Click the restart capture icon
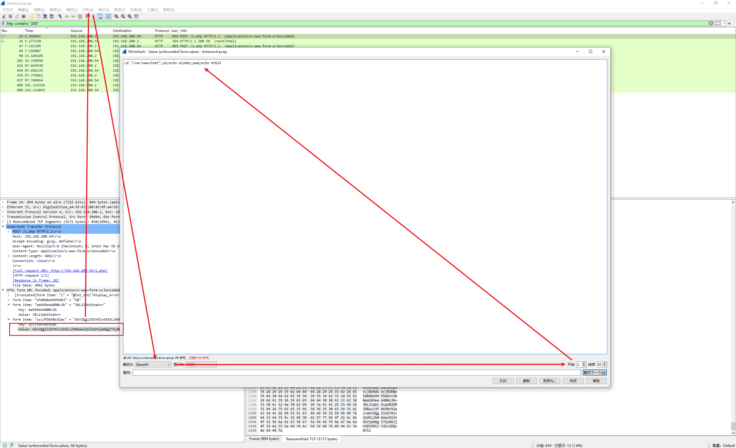Viewport: 736px width, 448px height. tap(17, 16)
